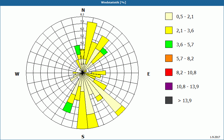Click the yellow wind bar pointing east

[99, 73]
